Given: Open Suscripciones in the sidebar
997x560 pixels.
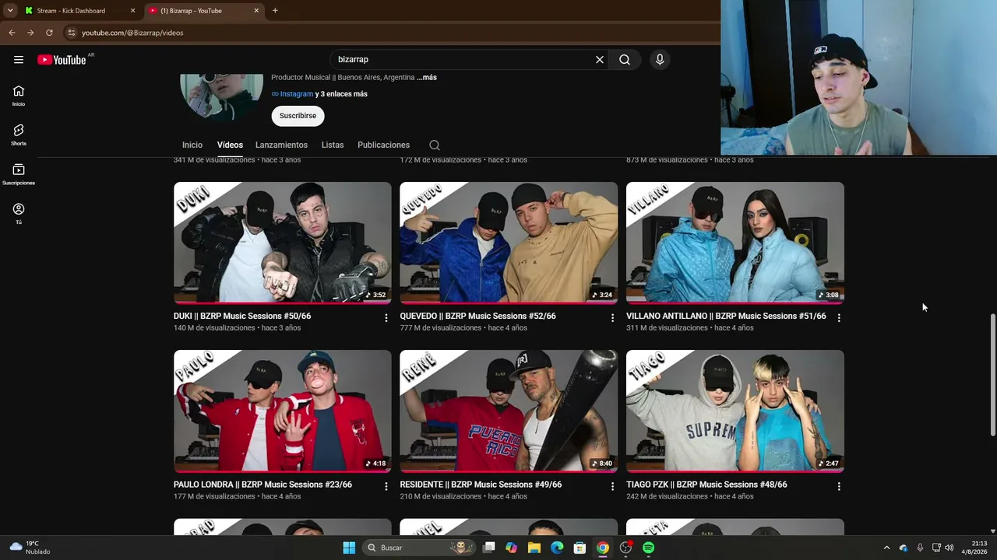Looking at the screenshot, I should [19, 175].
